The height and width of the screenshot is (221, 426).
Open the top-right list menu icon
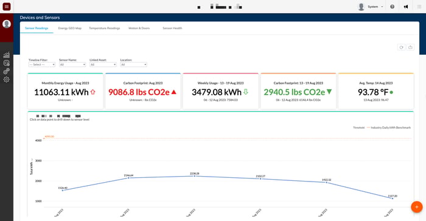coord(419,7)
